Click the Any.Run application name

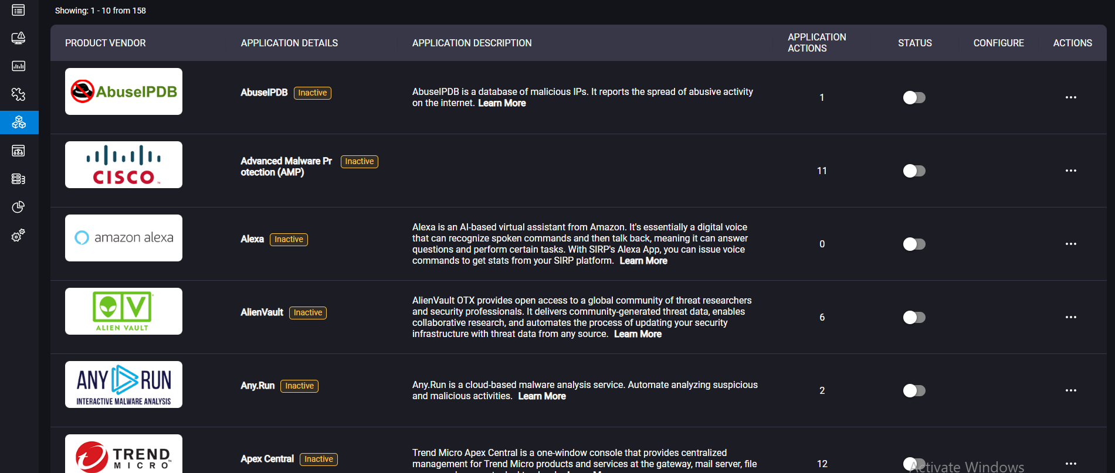pyautogui.click(x=257, y=386)
